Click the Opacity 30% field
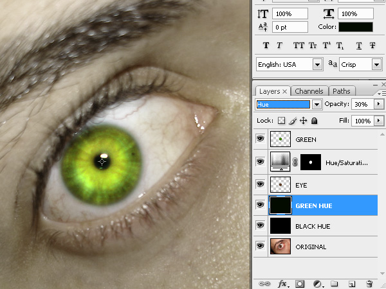The image size is (386, 289). point(363,104)
